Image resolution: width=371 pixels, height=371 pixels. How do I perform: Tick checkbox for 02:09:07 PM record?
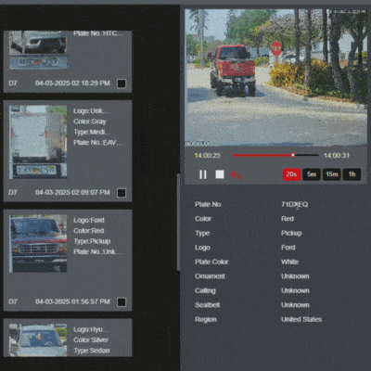coord(122,193)
